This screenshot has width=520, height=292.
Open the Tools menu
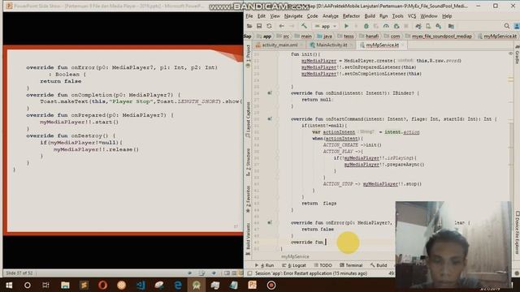tap(397, 16)
